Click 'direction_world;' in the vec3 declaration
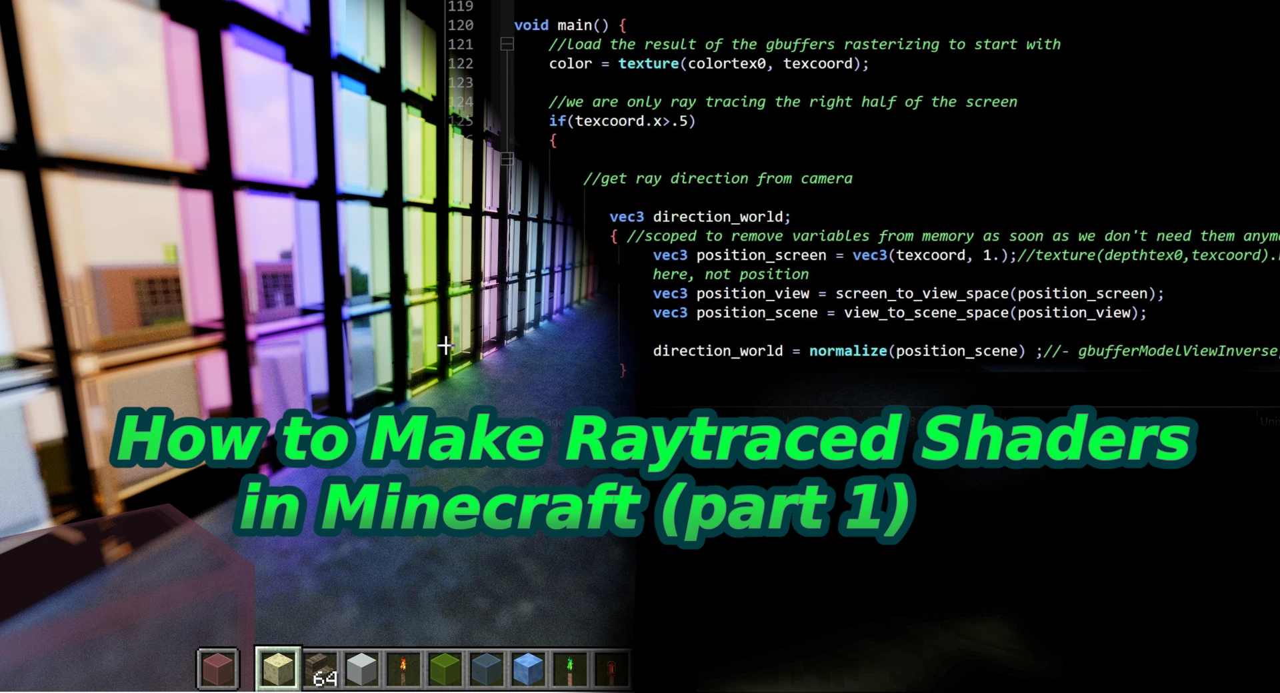The width and height of the screenshot is (1280, 693). pos(721,217)
